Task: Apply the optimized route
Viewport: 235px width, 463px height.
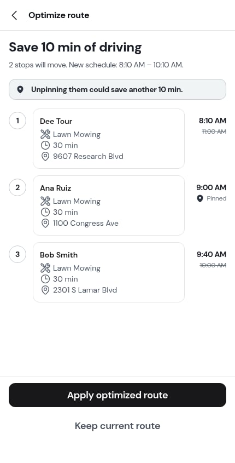Action: [x=117, y=395]
